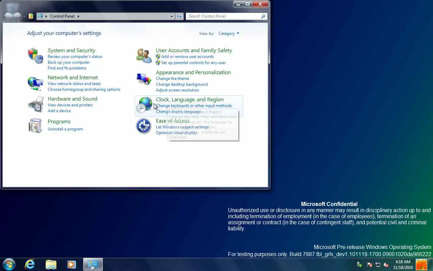This screenshot has width=433, height=271.
Task: Open Hardware and Sound category
Action: (72, 99)
